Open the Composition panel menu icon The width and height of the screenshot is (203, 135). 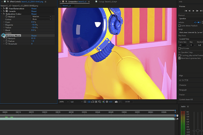point(89,2)
